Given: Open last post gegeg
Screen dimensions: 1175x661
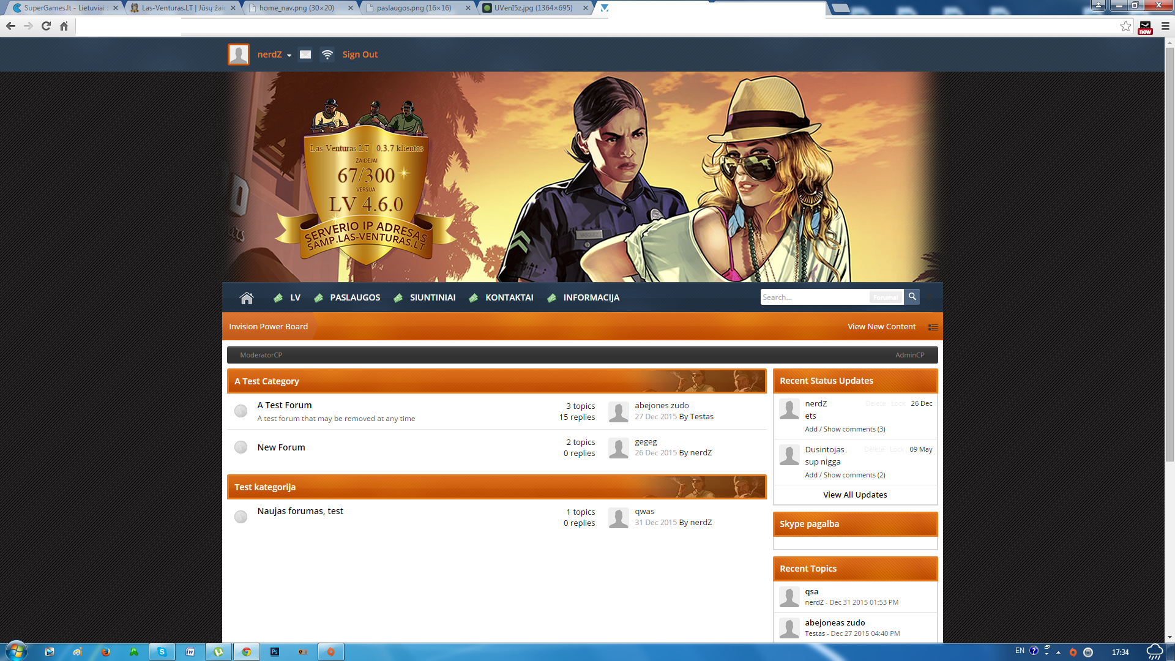Looking at the screenshot, I should pyautogui.click(x=646, y=441).
